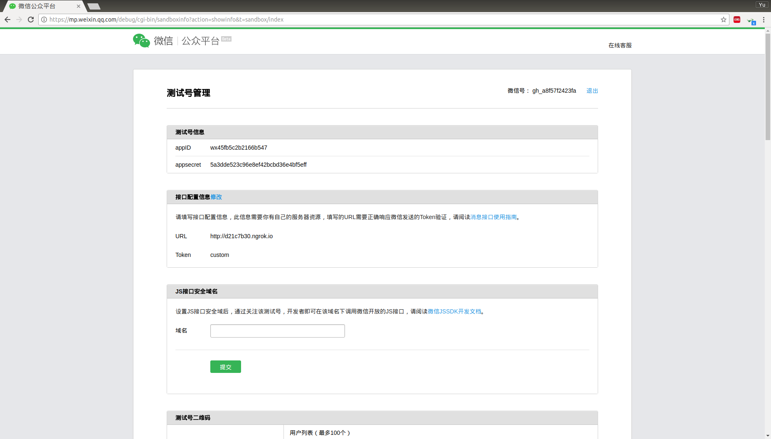Image resolution: width=771 pixels, height=439 pixels.
Task: Bookmark this page with the star icon
Action: (723, 19)
